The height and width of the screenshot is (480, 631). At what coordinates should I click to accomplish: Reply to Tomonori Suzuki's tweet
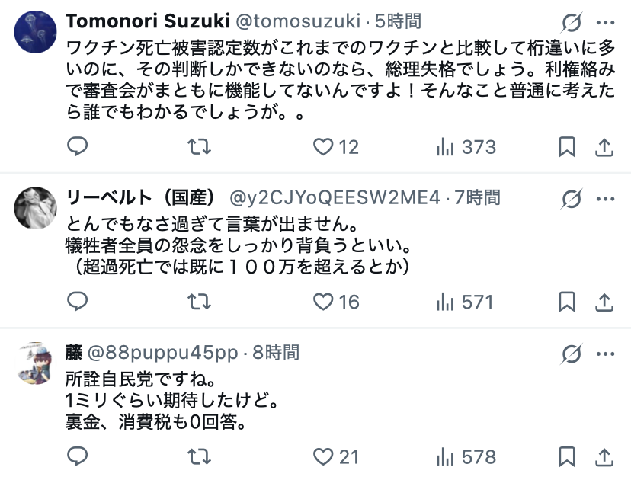tap(78, 146)
